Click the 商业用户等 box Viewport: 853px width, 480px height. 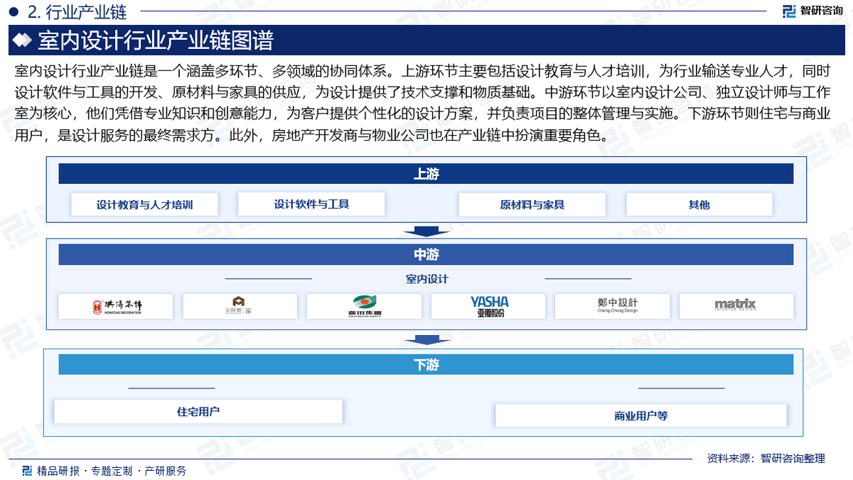pos(640,416)
